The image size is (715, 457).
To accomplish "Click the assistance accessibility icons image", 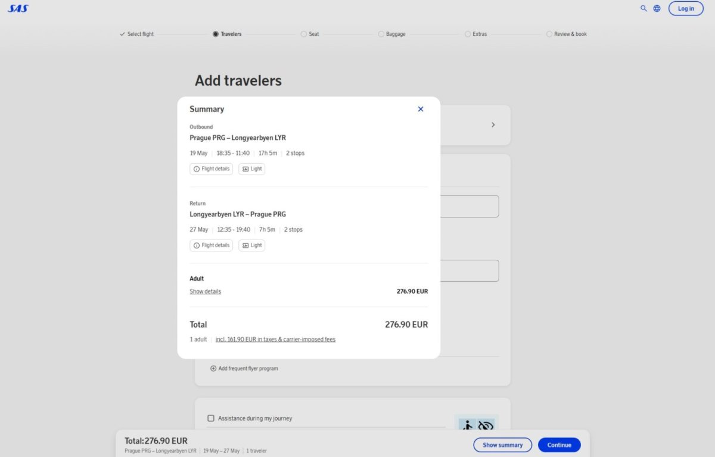I will 476,424.
